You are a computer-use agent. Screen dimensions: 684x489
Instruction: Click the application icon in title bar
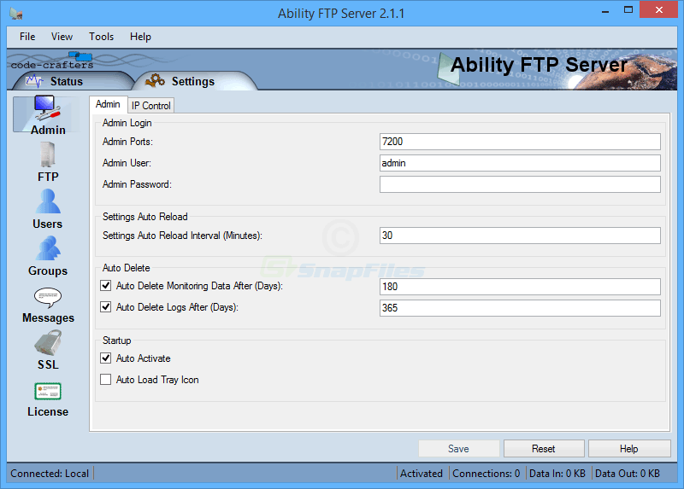click(16, 14)
